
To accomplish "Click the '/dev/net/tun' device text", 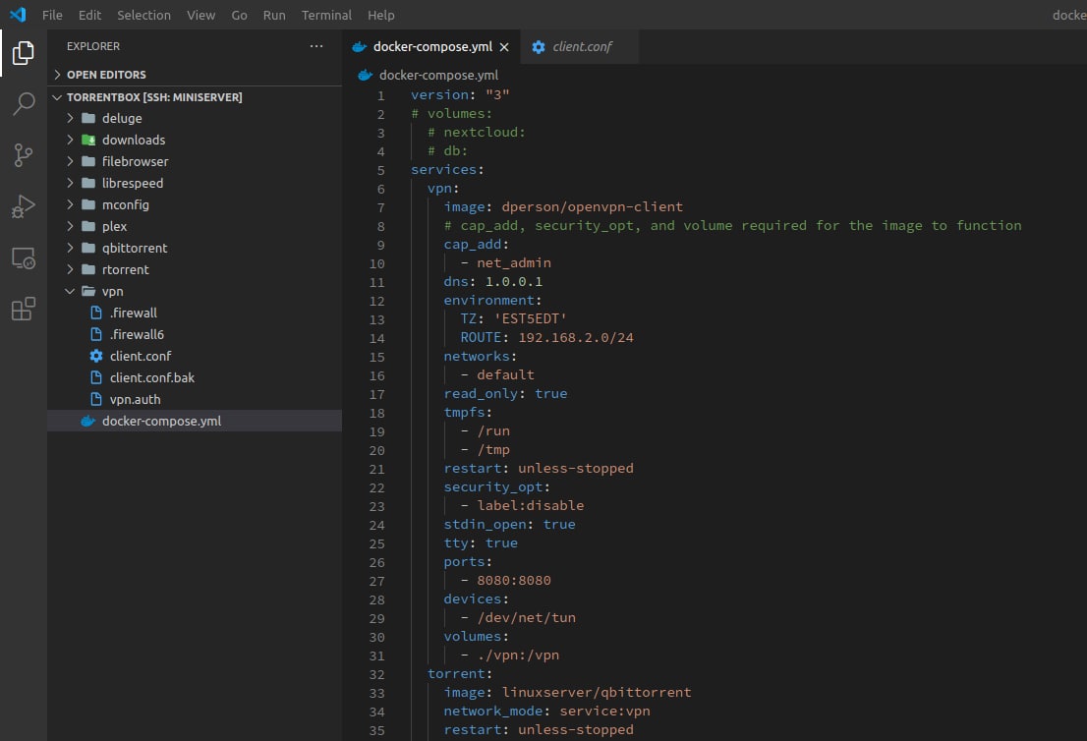I will tap(526, 617).
